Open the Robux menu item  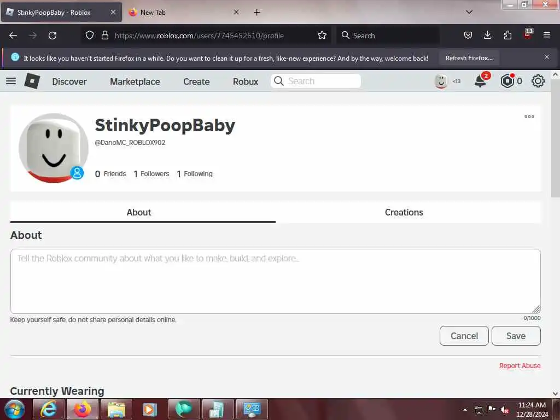pos(246,81)
